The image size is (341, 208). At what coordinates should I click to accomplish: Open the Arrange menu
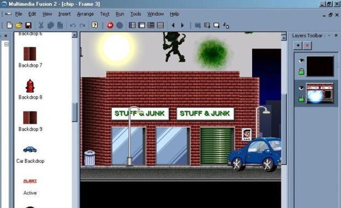click(85, 14)
